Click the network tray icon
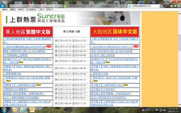Screen dimensions: 181x113 pyautogui.click(x=161, y=110)
